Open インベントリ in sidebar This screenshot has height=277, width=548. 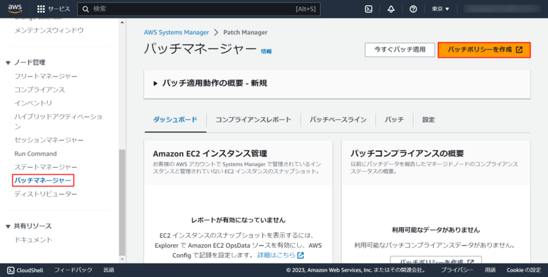tap(33, 103)
